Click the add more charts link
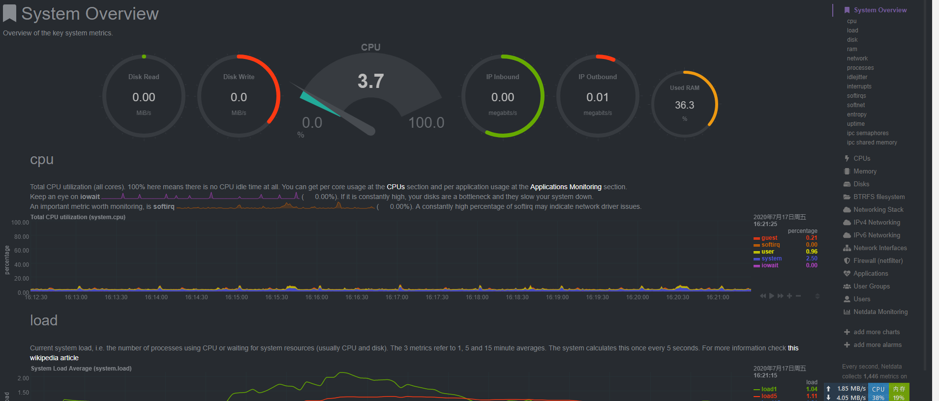 point(876,332)
